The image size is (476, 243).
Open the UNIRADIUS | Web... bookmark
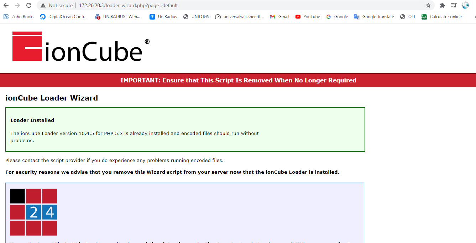(117, 17)
